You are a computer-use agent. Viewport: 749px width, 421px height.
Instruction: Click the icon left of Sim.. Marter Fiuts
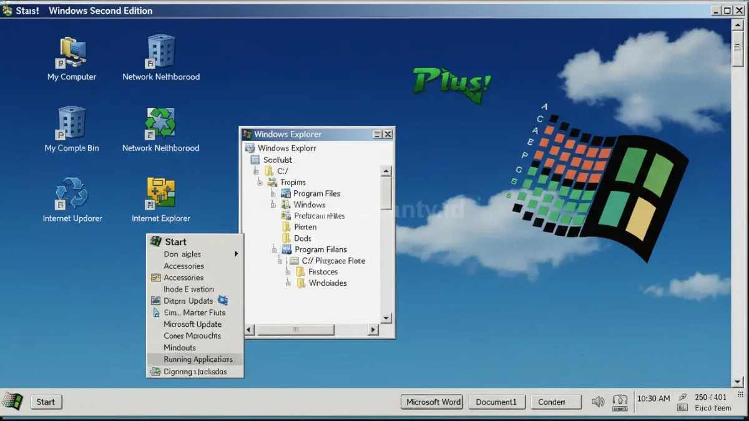(x=155, y=312)
